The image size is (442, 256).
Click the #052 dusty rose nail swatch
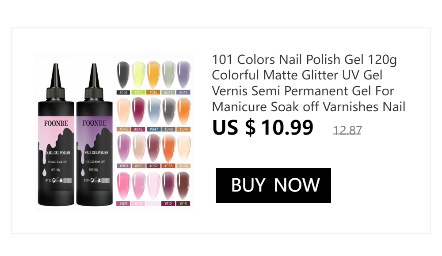153,148
